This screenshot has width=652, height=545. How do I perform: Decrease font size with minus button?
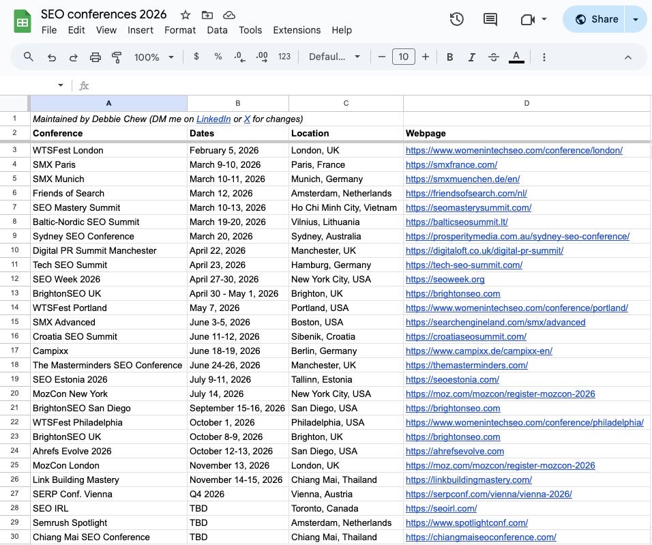(382, 57)
